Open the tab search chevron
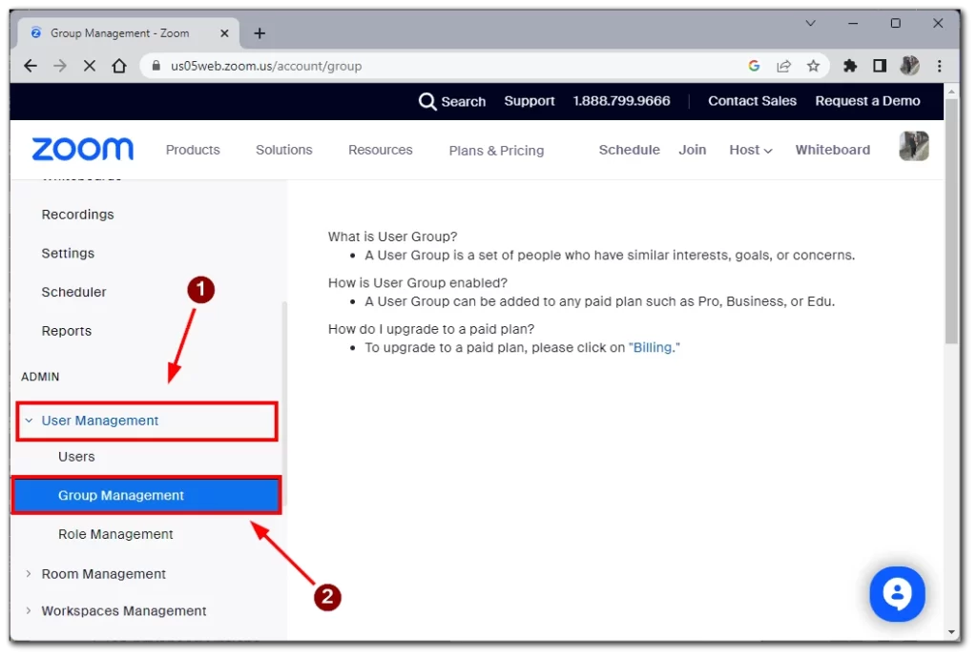977x658 pixels. pos(811,24)
